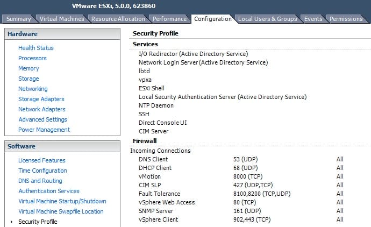Viewport: 371px width, 227px height.
Task: Open the Authentication Services link
Action: click(49, 191)
